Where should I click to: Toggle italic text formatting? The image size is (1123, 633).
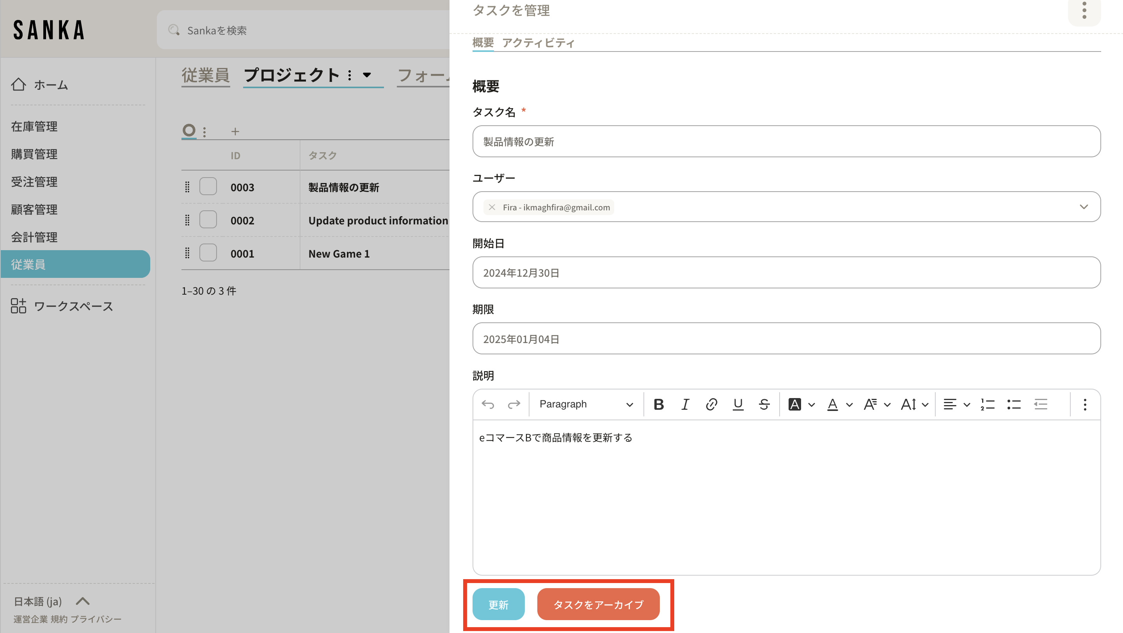[x=685, y=405]
